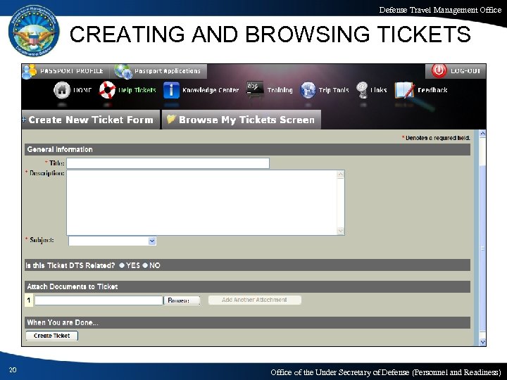This screenshot has height=380, width=507.
Task: Click the When You are Done header
Action: 247,322
